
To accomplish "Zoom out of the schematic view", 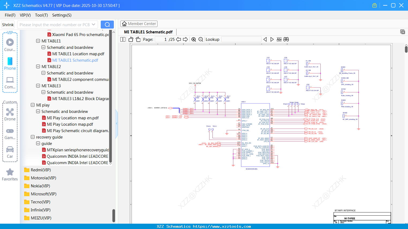I will 201,39.
